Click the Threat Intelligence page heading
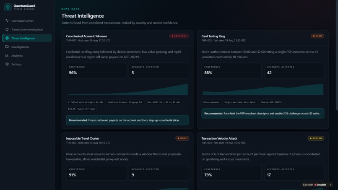Screen dimensions: 338x190 [x=83, y=16]
